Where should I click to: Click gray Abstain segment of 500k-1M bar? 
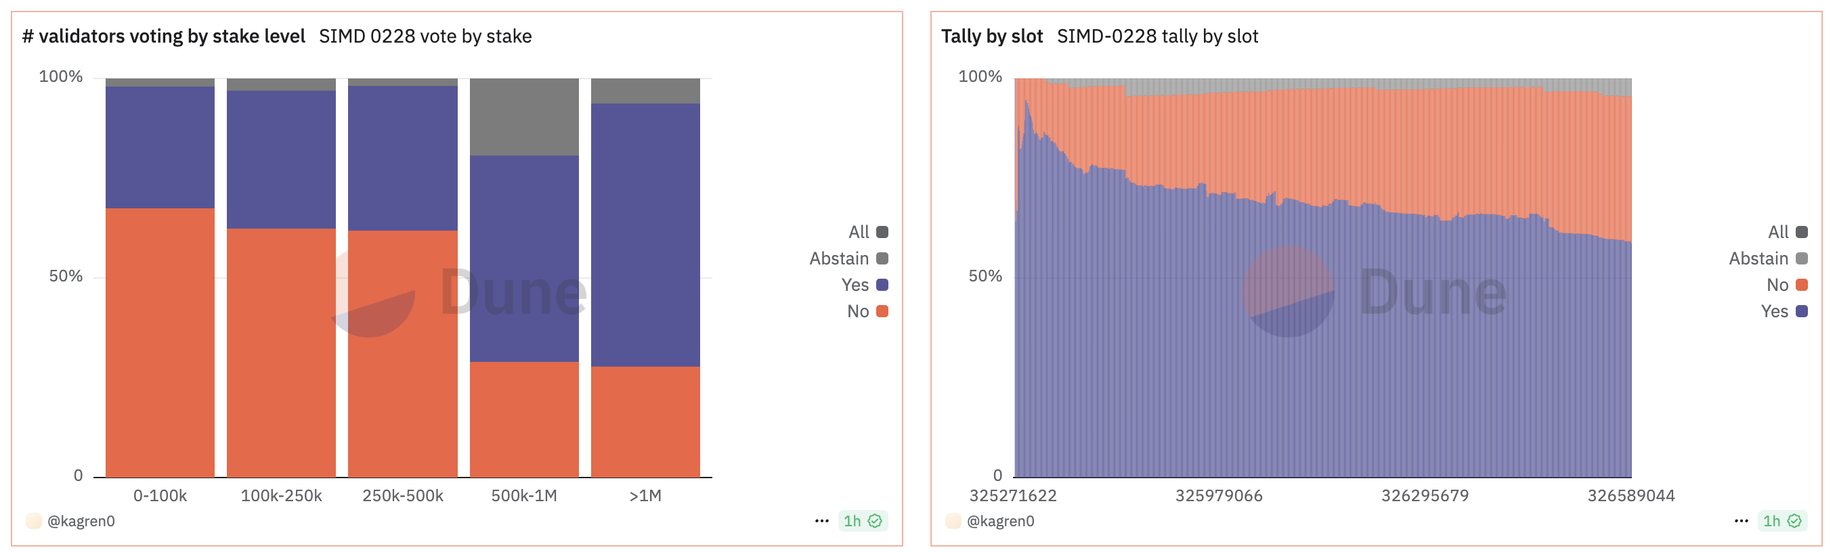524,117
